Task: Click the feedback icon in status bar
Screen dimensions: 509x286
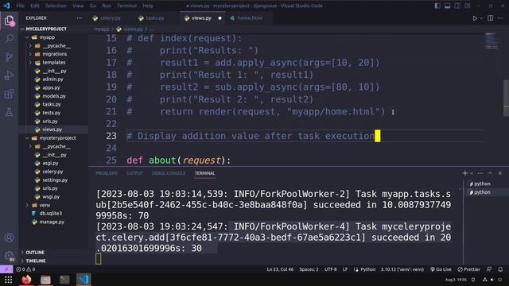Action: pyautogui.click(x=489, y=269)
